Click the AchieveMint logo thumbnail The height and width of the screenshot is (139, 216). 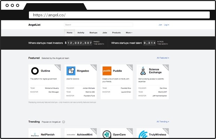(x=71, y=134)
